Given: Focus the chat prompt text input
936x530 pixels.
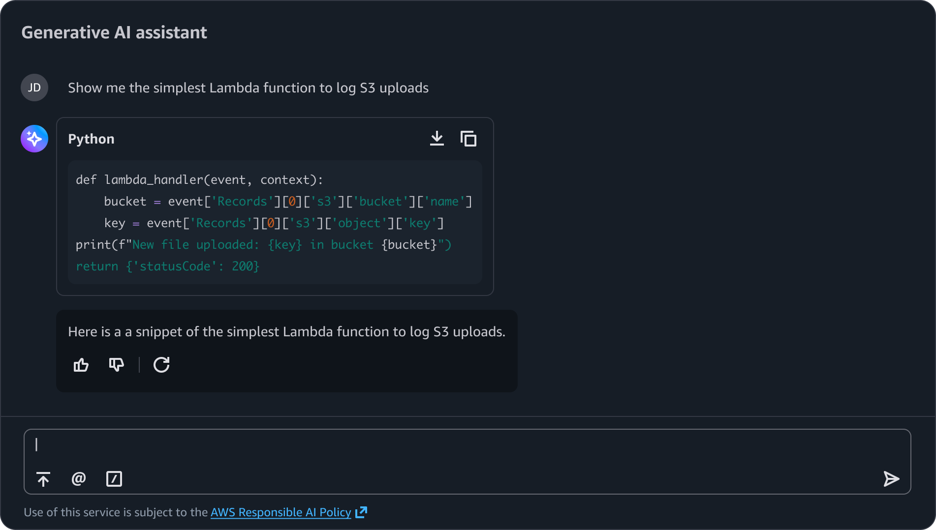Looking at the screenshot, I should coord(443,445).
